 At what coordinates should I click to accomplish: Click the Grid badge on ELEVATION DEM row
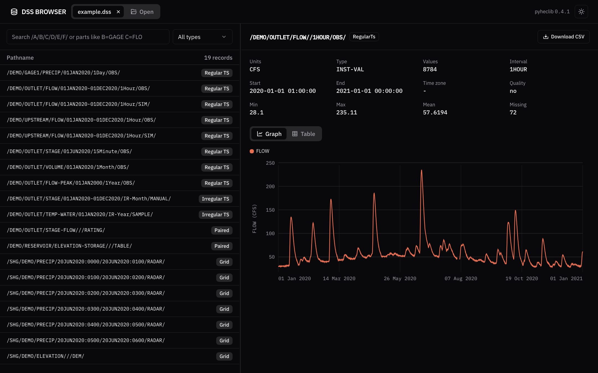[x=224, y=356]
